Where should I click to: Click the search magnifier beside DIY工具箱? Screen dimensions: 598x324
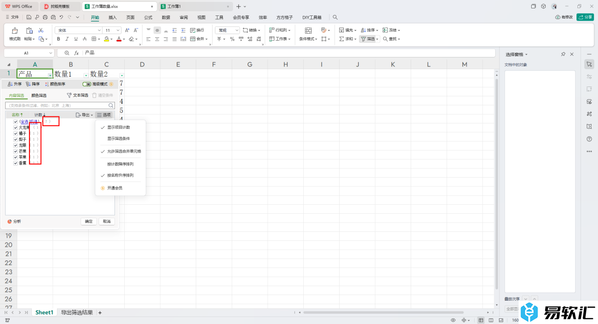pos(335,17)
